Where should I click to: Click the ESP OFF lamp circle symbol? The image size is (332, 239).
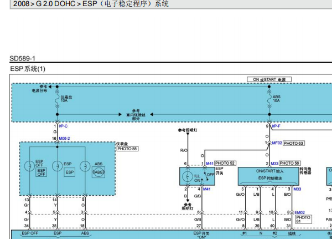point(29,166)
